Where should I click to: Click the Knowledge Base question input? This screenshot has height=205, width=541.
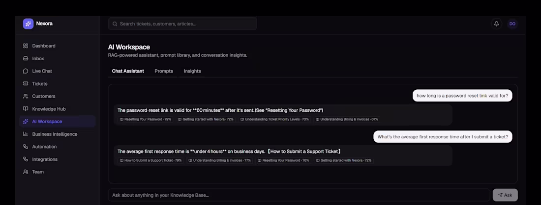[299, 195]
